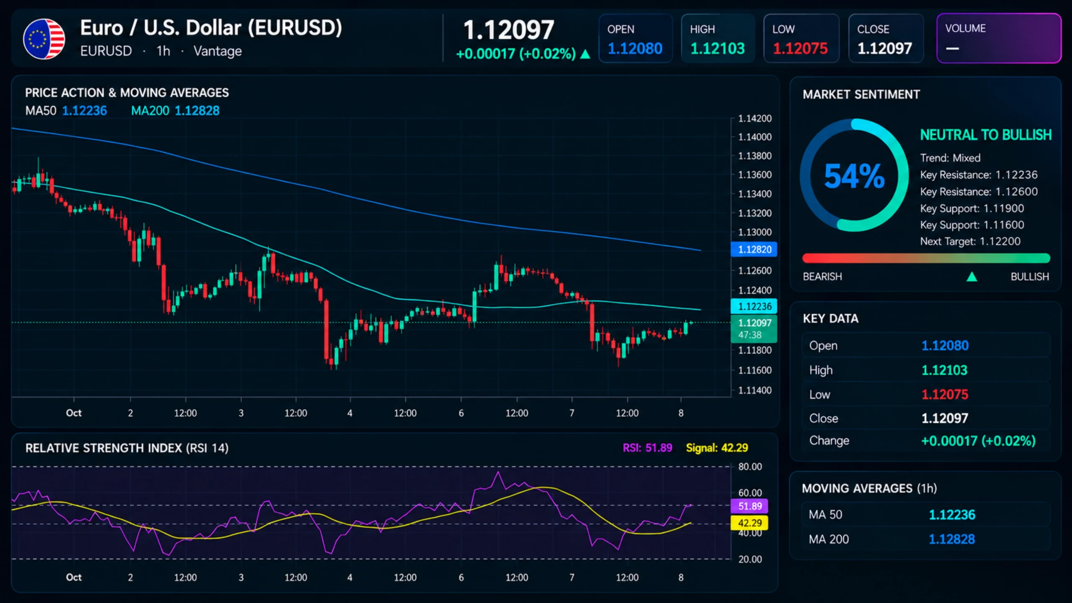Click the 1.12236 MA50 axis price tag

click(754, 306)
